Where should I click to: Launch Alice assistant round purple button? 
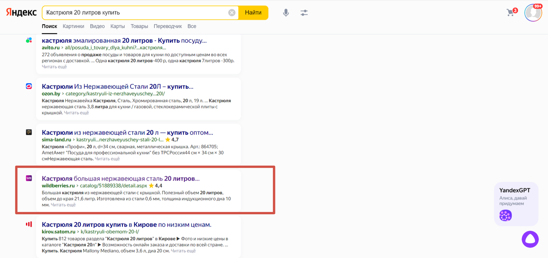coord(530,239)
